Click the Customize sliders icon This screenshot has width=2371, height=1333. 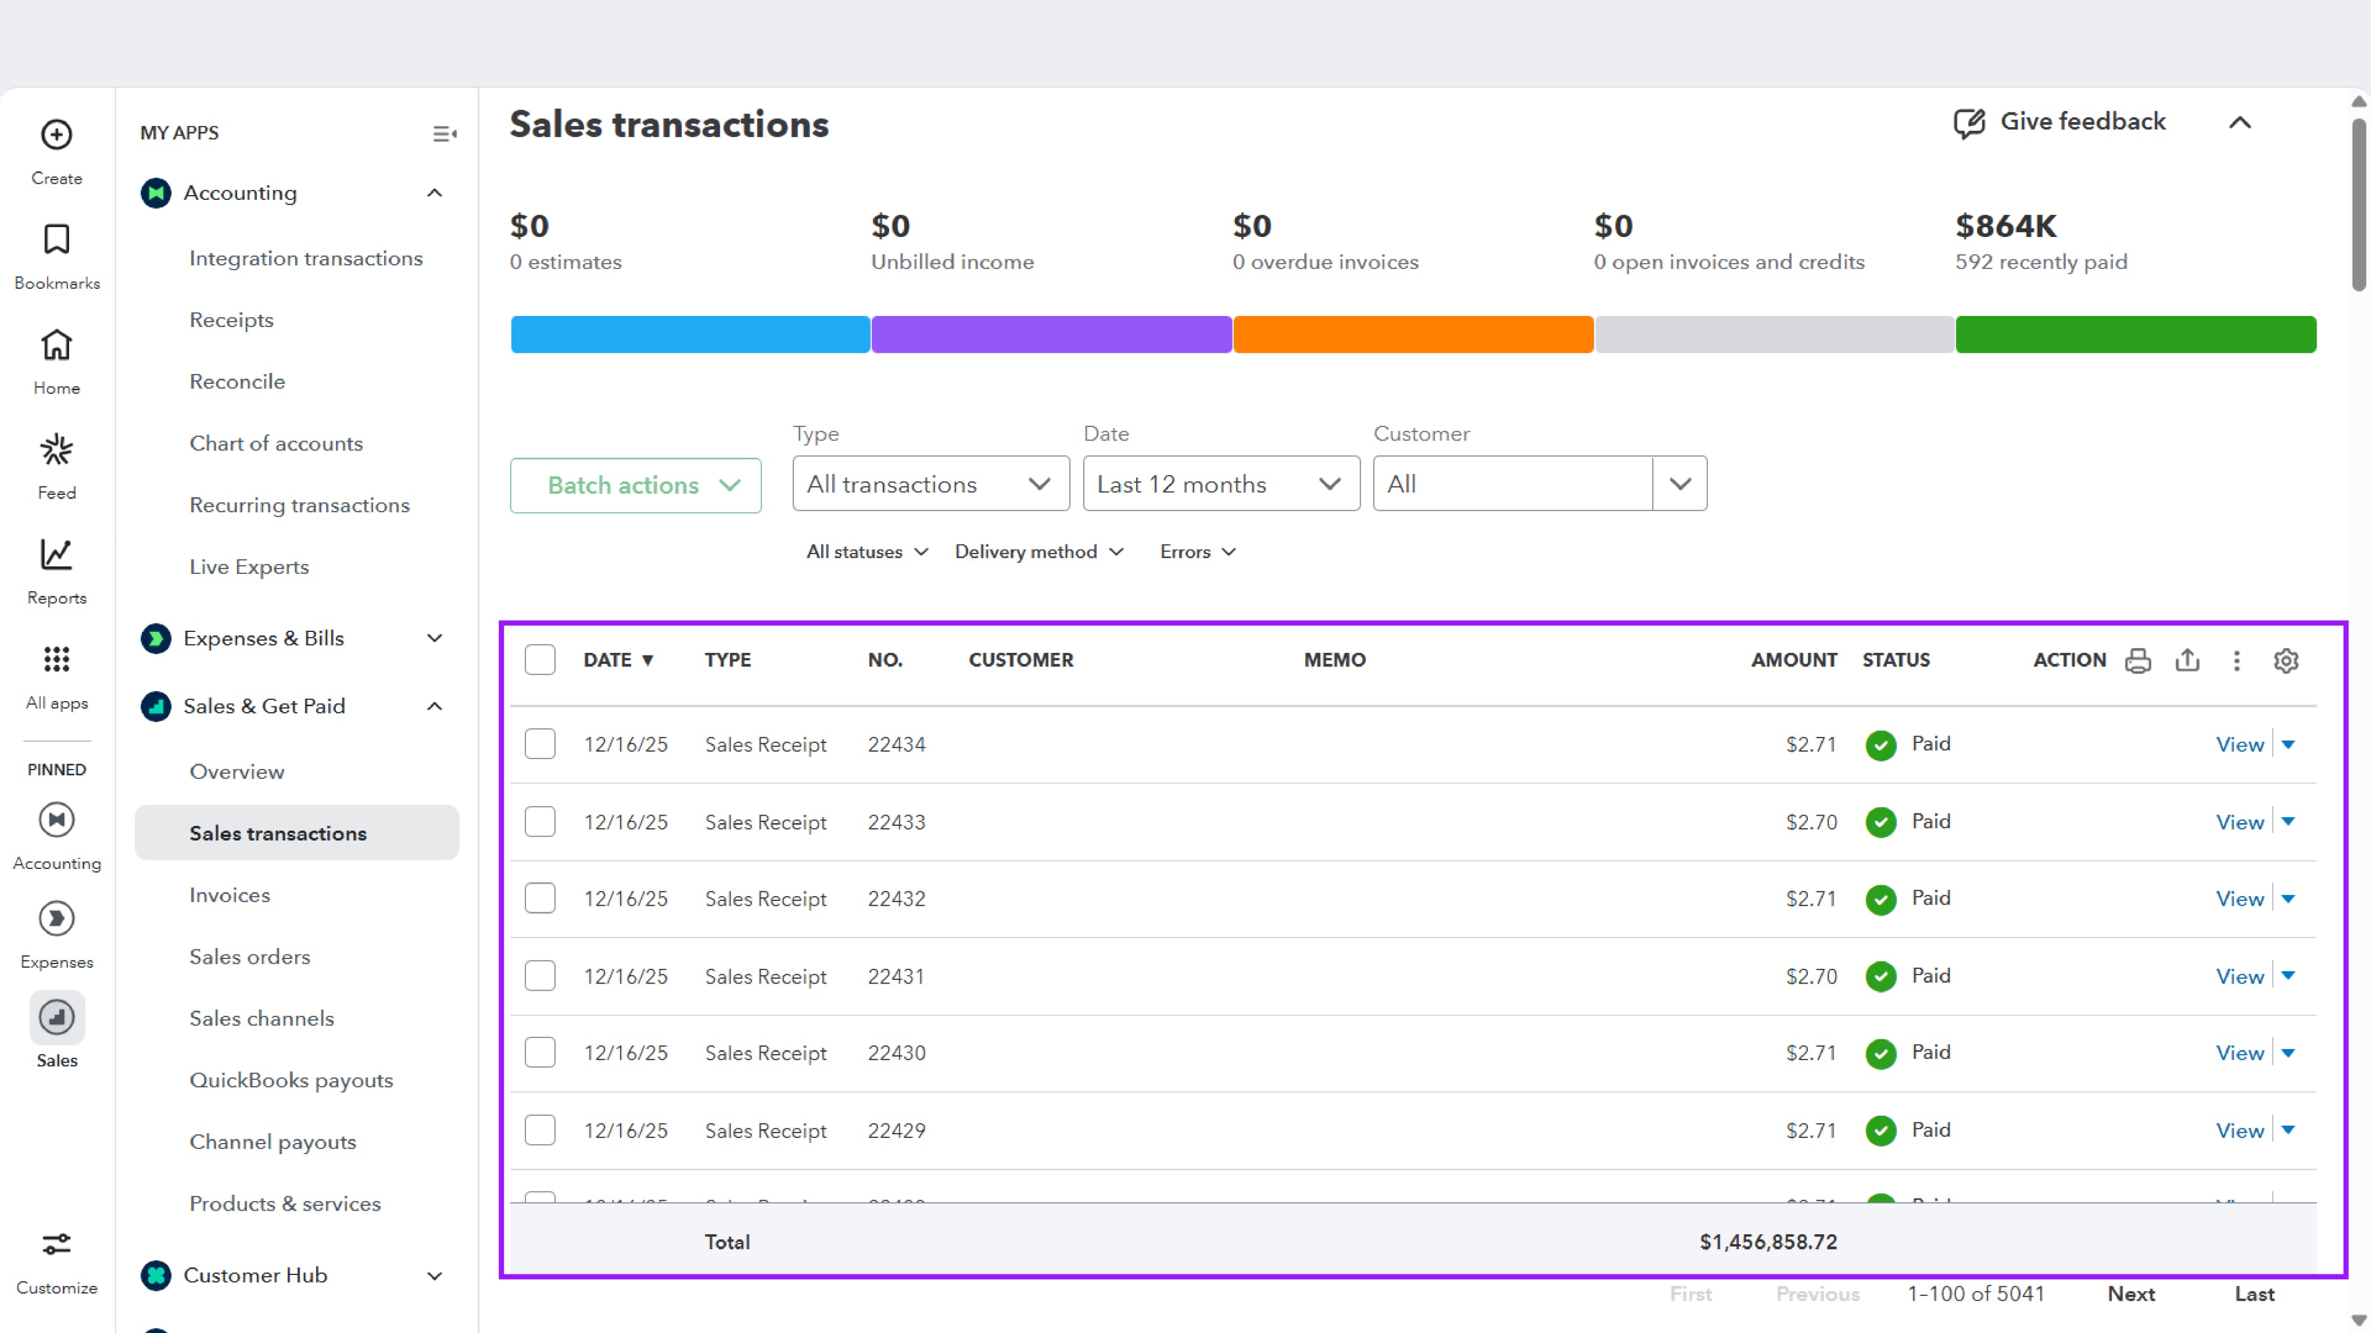(x=56, y=1244)
